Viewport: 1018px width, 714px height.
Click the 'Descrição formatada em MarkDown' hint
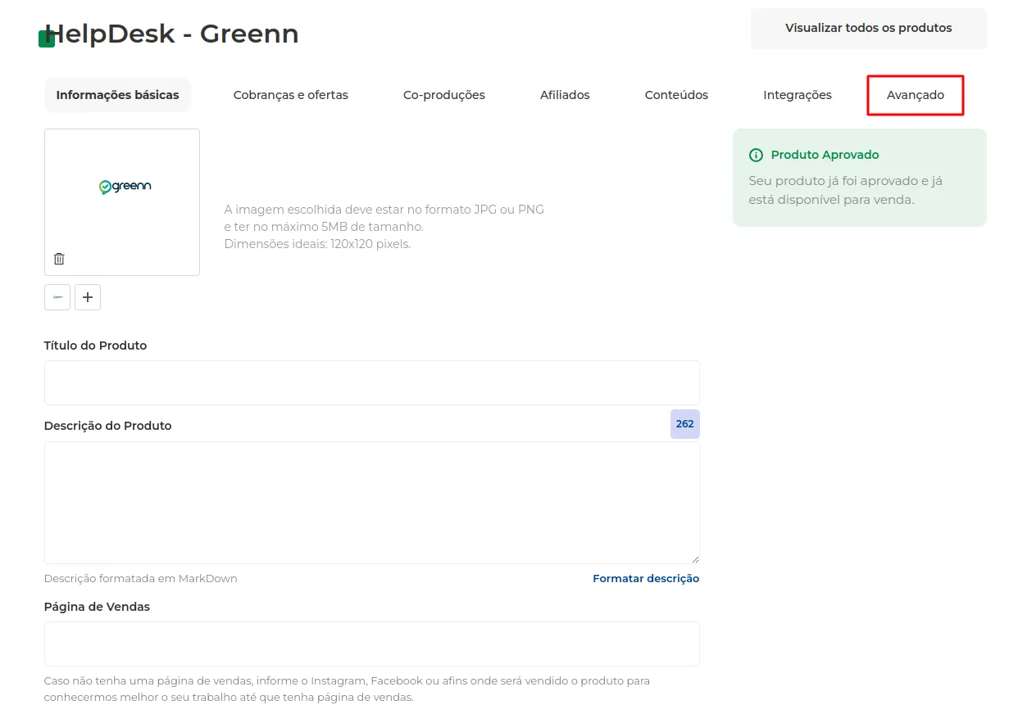(141, 578)
